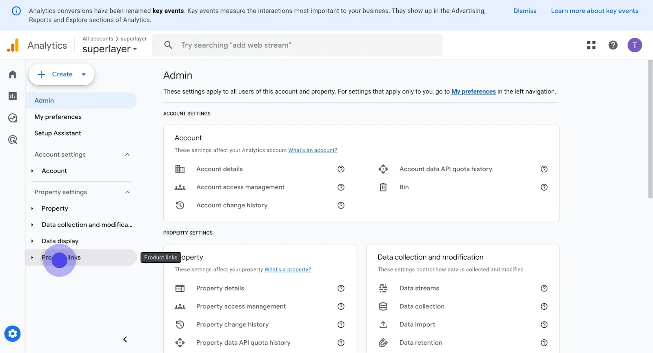Screen dimensions: 653x353
Task: Show help for Data retention
Action: (x=544, y=343)
